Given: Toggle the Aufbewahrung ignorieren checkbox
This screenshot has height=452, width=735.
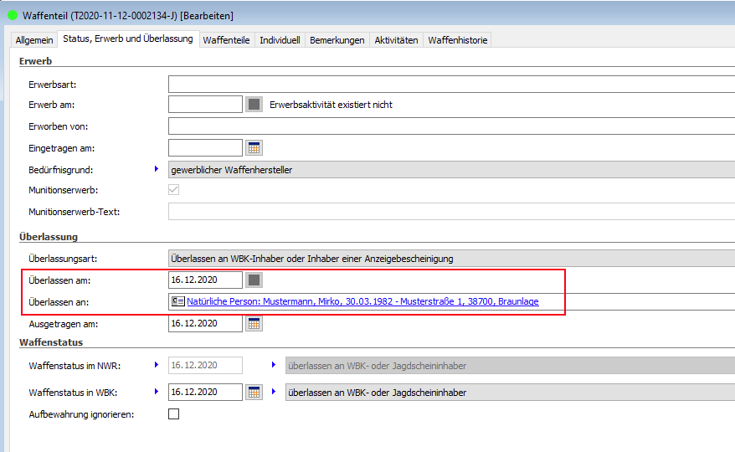Looking at the screenshot, I should (x=174, y=413).
